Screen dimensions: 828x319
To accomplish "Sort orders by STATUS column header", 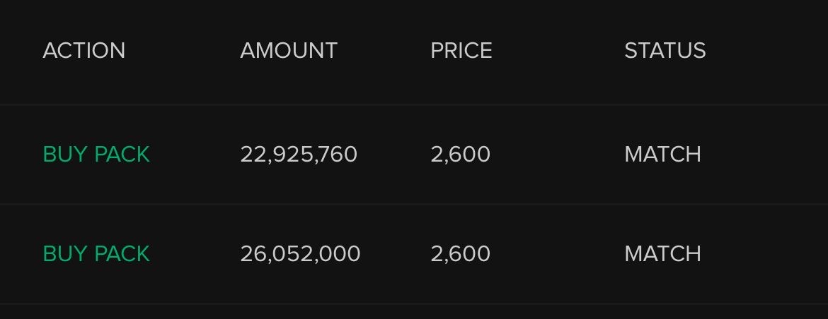I will click(x=665, y=51).
